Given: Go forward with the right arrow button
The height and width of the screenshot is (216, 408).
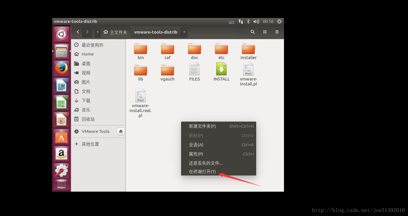Looking at the screenshot, I should (x=87, y=32).
